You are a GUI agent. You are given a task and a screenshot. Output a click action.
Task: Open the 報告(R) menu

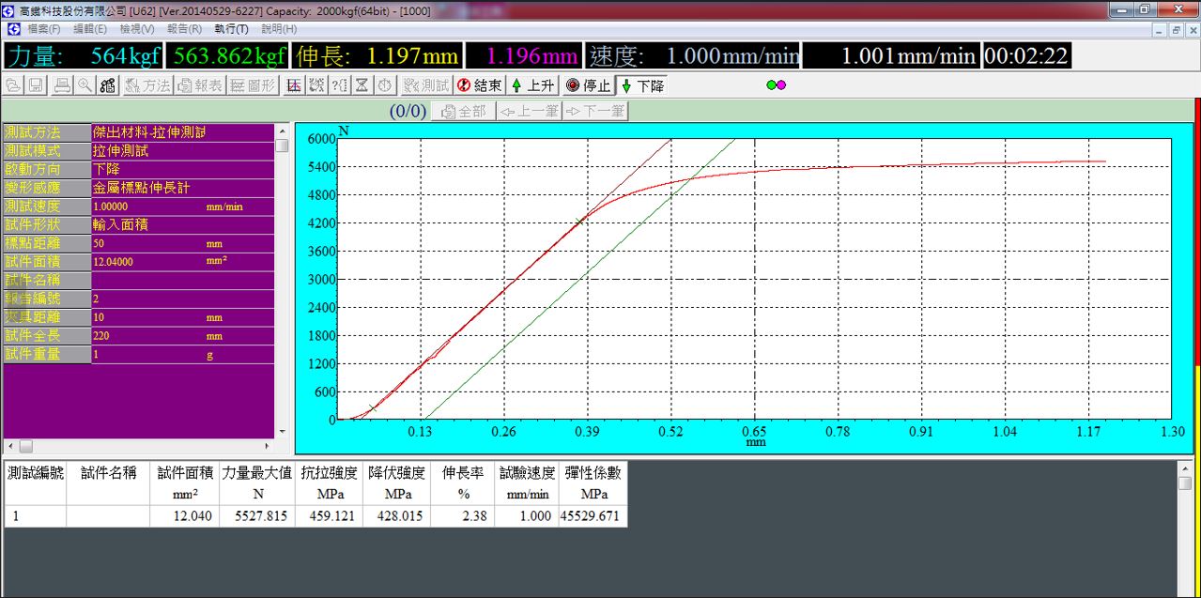coord(186,28)
